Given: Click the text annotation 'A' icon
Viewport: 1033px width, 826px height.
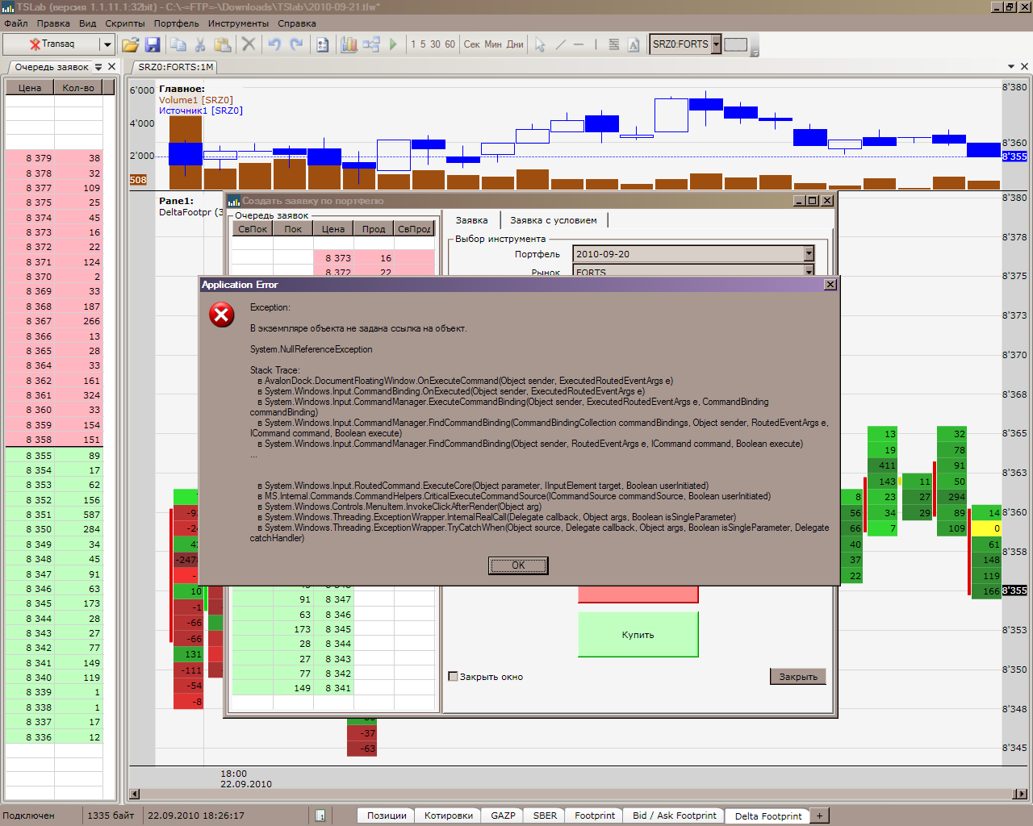Looking at the screenshot, I should (x=634, y=44).
